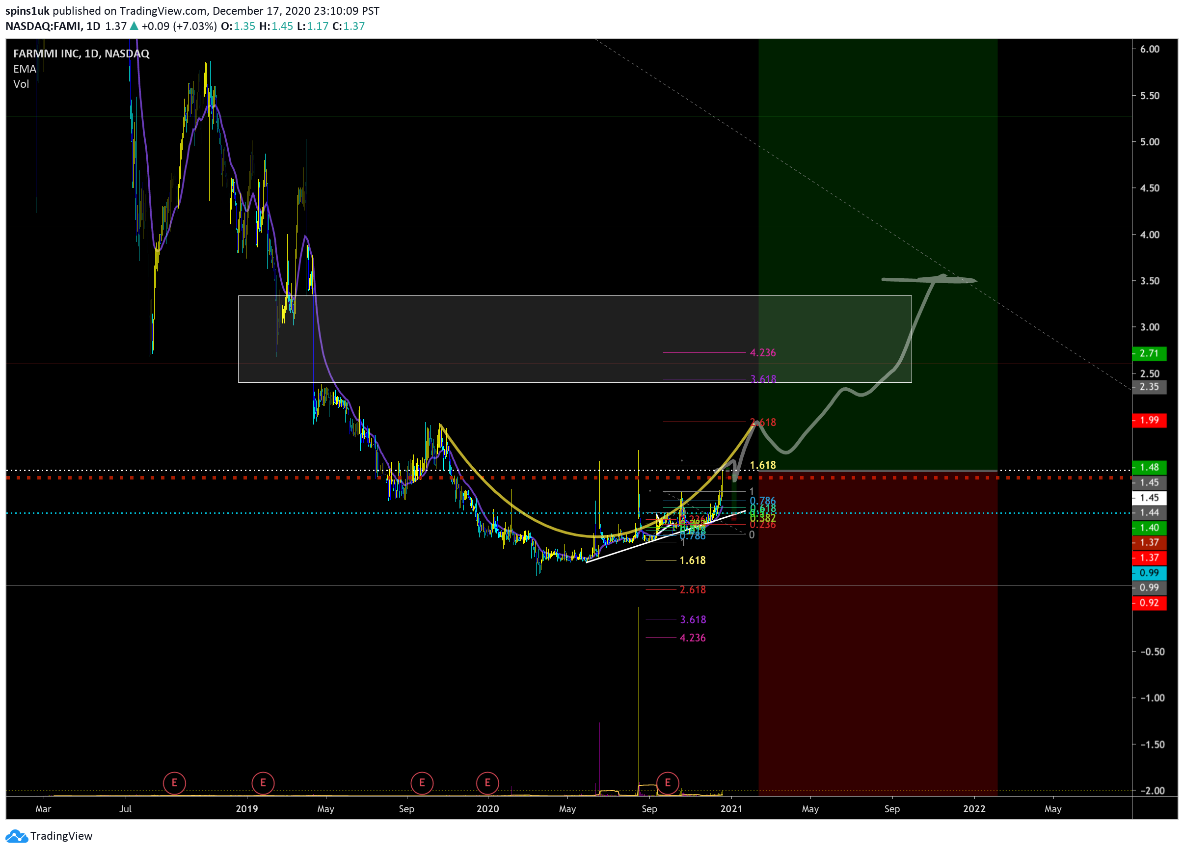Click the yellow 1.618 Fibonacci label below the white trendline
Screen dimensions: 1184x852
click(x=692, y=560)
